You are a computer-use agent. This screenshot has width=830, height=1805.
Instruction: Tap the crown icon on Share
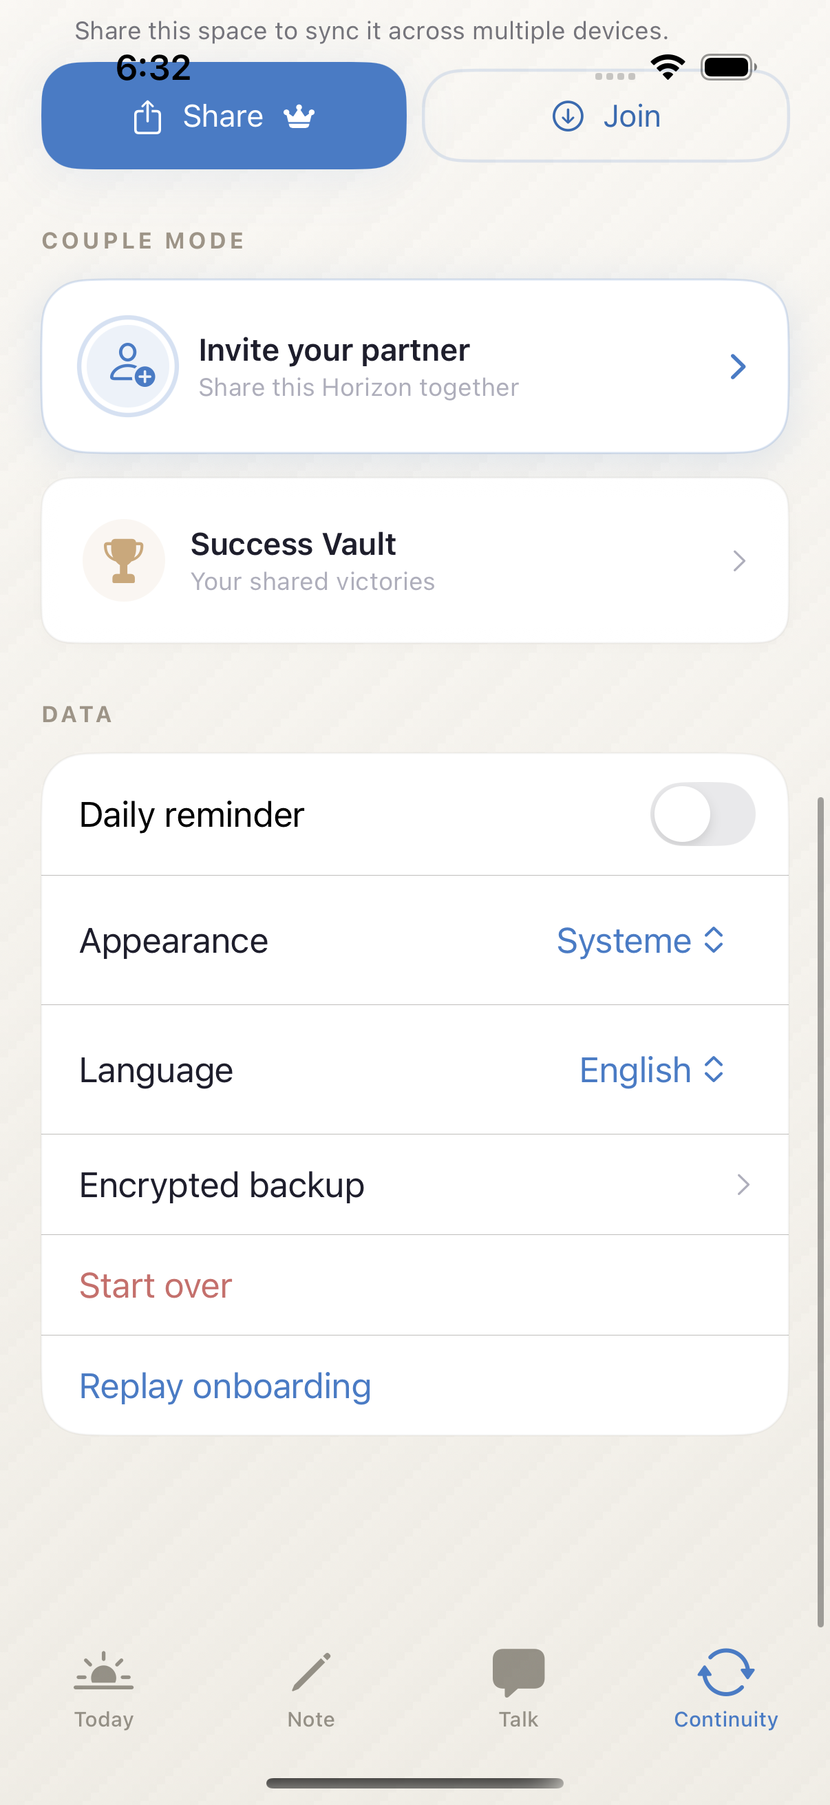tap(299, 116)
